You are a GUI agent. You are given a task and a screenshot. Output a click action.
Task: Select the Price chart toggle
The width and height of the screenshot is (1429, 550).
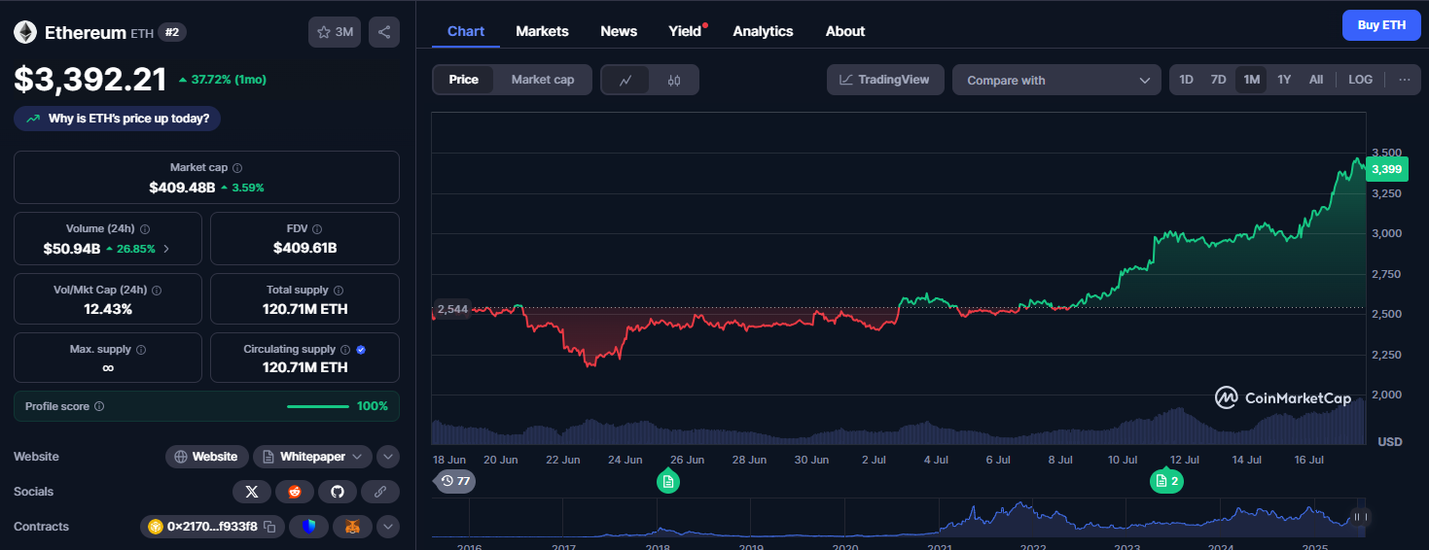pos(463,80)
